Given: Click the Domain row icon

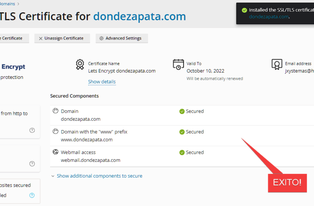Looking at the screenshot, I should click(55, 111).
